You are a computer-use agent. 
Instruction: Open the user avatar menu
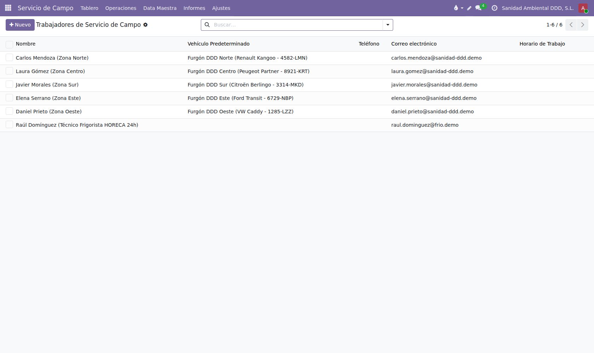583,8
